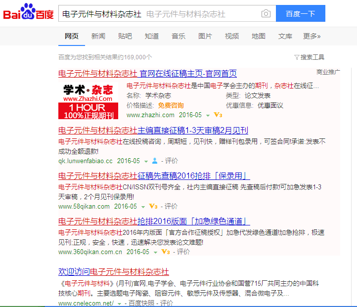The height and width of the screenshot is (307, 357).
Task: Click the www.zhazhi.com URL
Action: coord(150,115)
